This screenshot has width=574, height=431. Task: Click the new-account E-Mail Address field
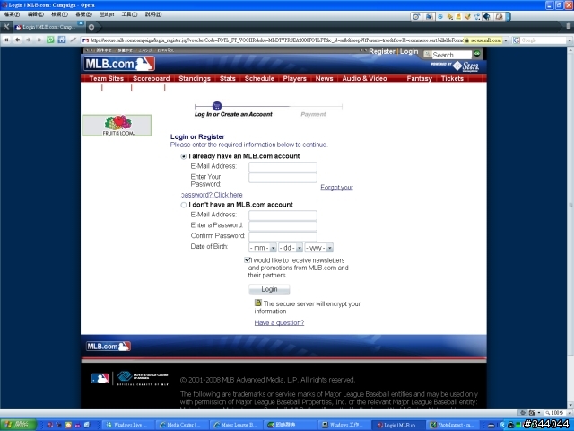(283, 215)
